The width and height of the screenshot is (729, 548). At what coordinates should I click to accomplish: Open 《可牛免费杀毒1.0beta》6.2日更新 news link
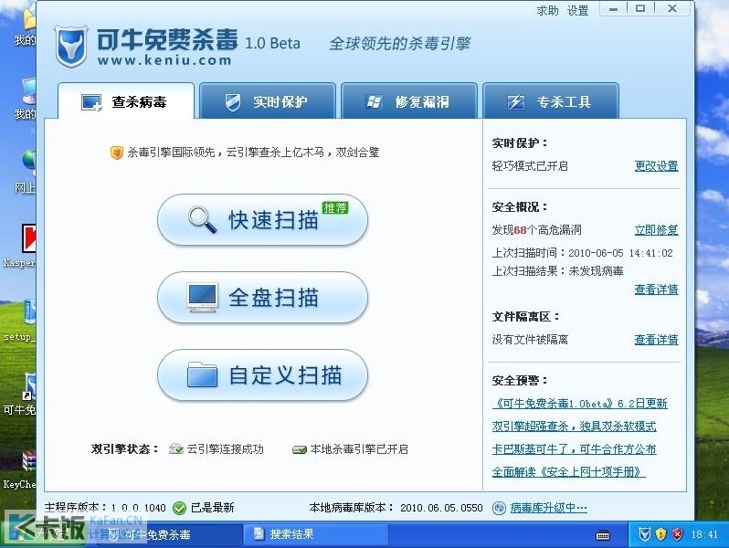(580, 404)
